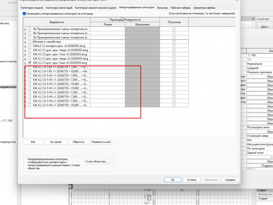Image resolution: width=273 pixels, height=205 pixels.
Task: Uncheck visibility of 'С3 доп. арм. Xниз' dwg
Action: (30, 62)
